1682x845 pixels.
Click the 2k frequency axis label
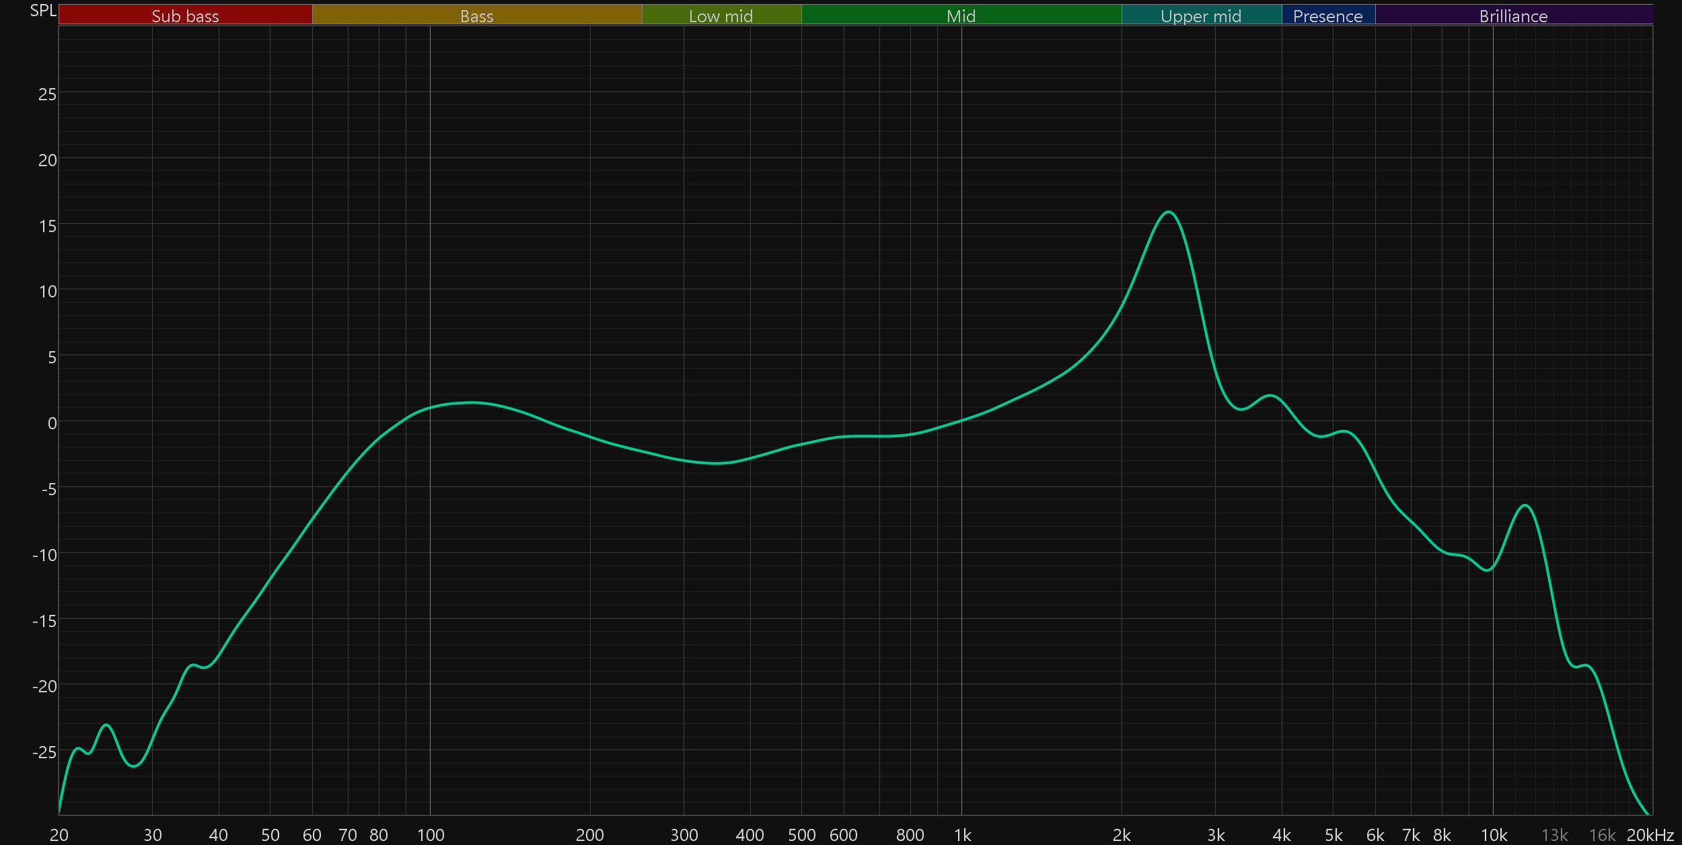[x=1122, y=835]
